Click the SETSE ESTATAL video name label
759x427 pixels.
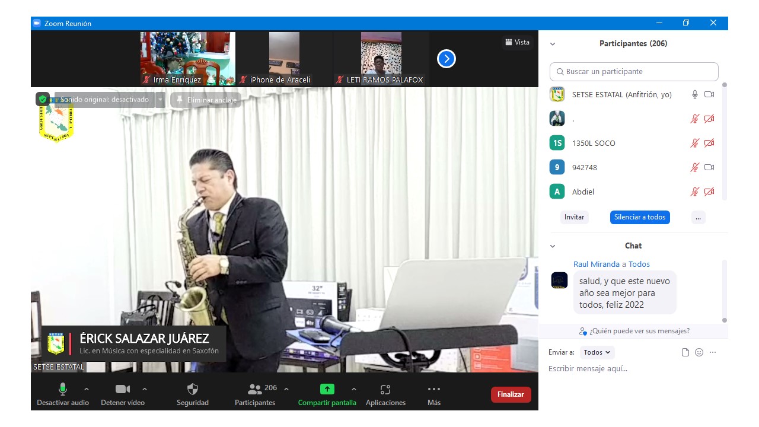[59, 367]
